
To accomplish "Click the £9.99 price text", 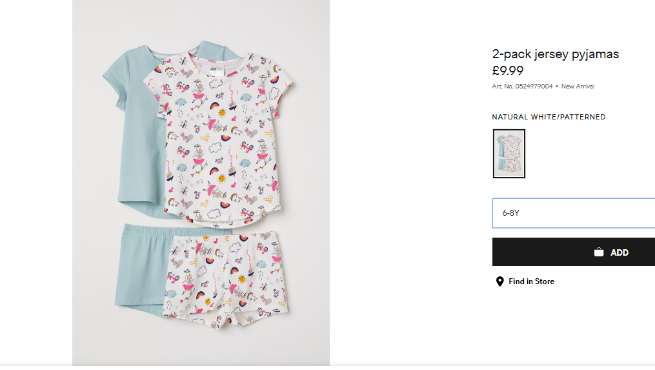I will 507,70.
